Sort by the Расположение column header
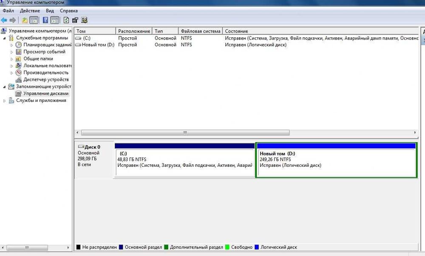425x256 pixels. 134,31
